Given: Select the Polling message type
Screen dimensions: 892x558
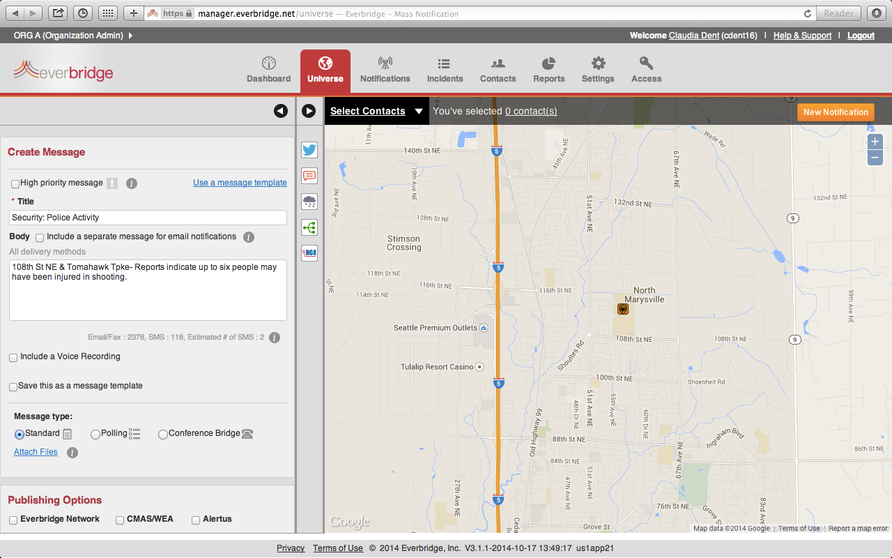Looking at the screenshot, I should (95, 434).
